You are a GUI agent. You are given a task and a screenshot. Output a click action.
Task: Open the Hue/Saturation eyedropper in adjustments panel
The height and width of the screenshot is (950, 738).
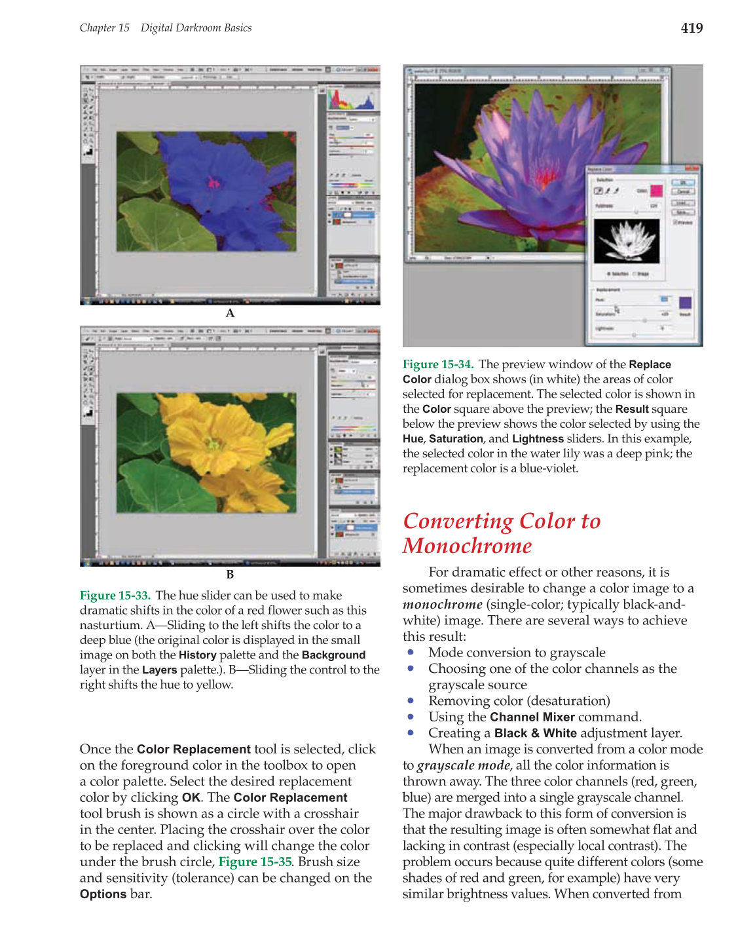(331, 174)
